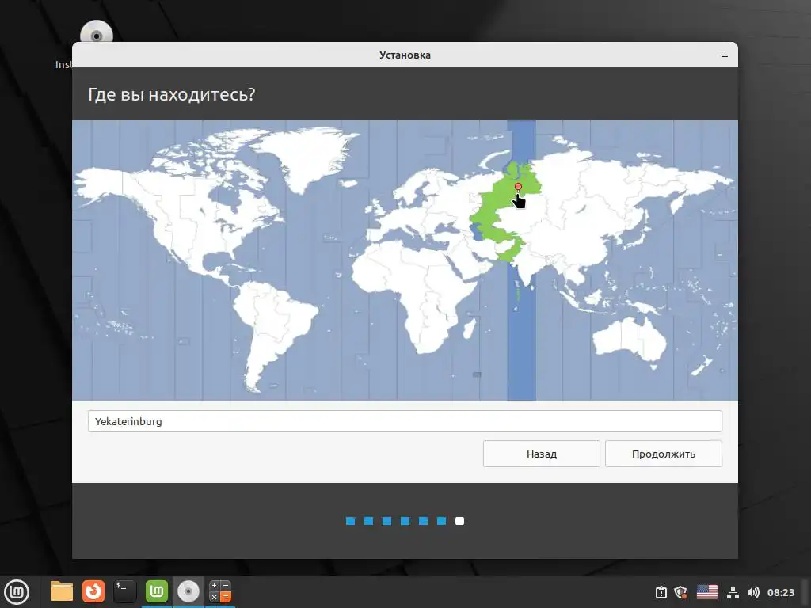This screenshot has width=811, height=608.
Task: Click the US flag keyboard layout indicator
Action: [x=707, y=592]
